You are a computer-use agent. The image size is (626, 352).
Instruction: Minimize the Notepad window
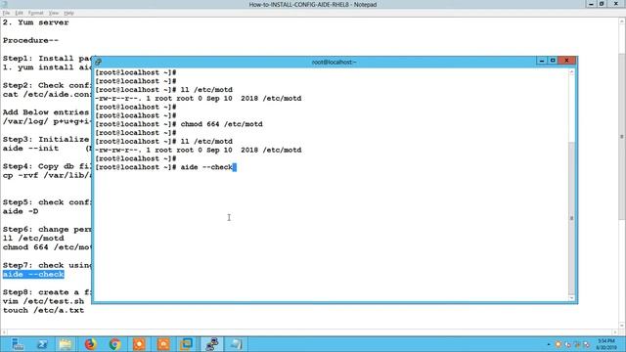click(x=591, y=4)
